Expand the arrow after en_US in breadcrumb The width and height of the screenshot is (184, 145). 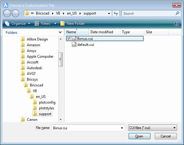coord(80,13)
